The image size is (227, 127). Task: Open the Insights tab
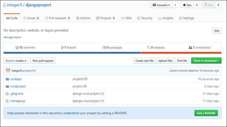pyautogui.click(x=166, y=18)
